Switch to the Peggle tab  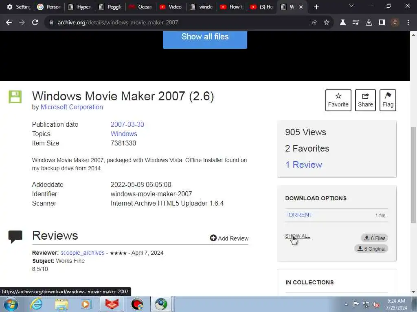(110, 7)
